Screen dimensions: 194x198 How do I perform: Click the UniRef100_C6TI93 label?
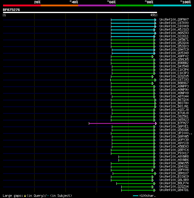[x=174, y=80]
